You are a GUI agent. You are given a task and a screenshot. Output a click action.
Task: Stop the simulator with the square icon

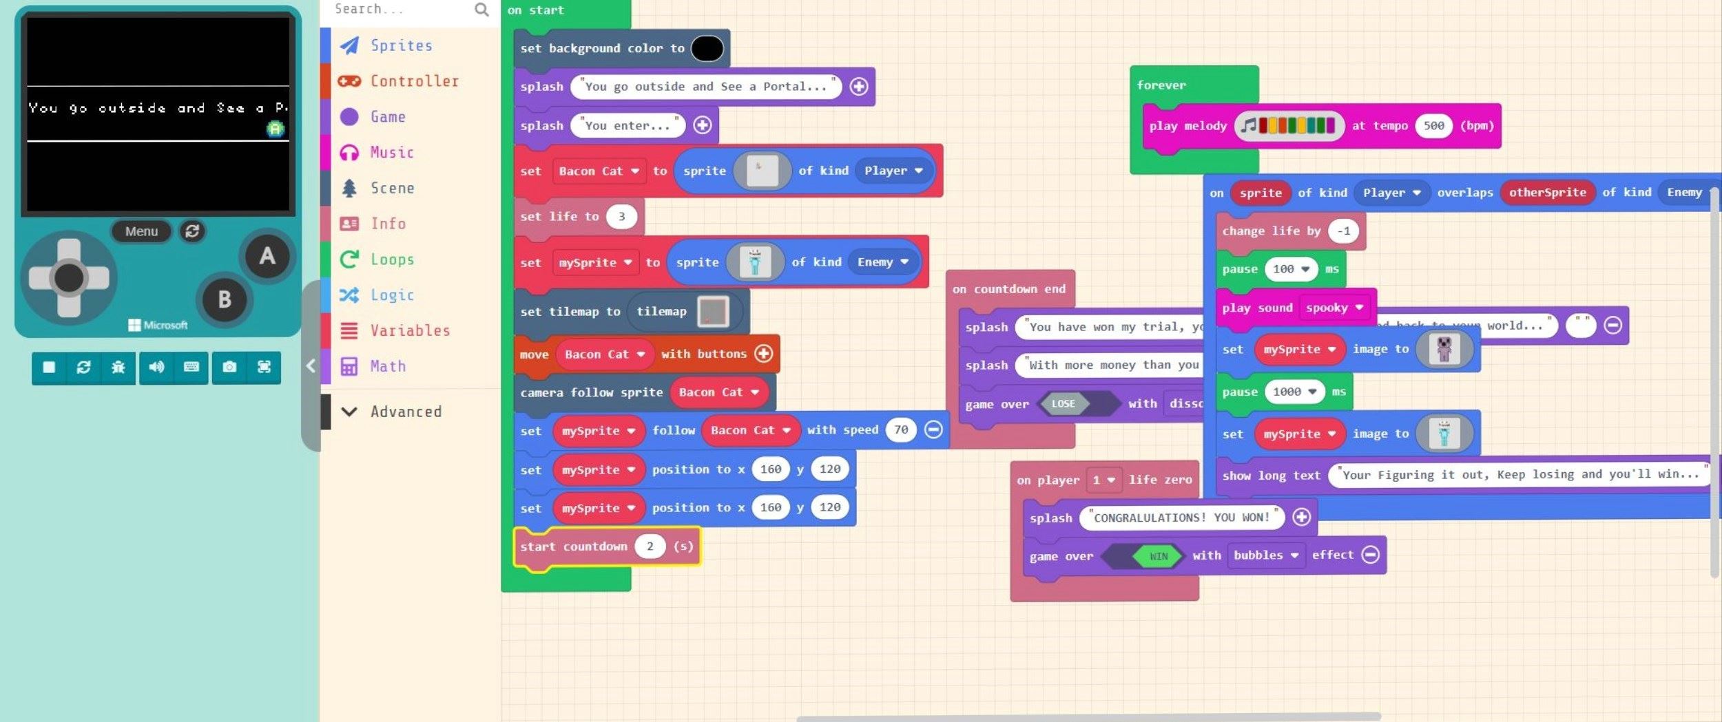pos(49,368)
